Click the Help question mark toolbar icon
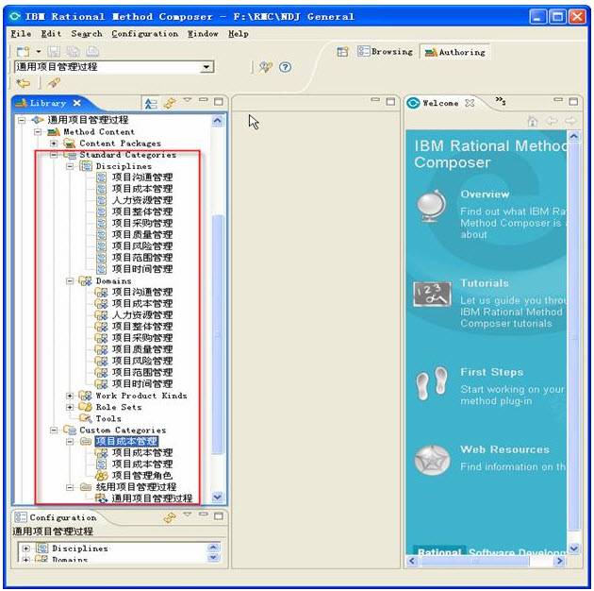594x591 pixels. [285, 67]
